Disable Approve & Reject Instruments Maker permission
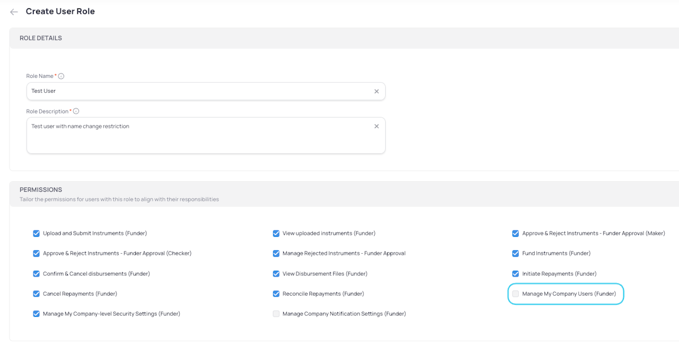The image size is (679, 364). point(515,233)
